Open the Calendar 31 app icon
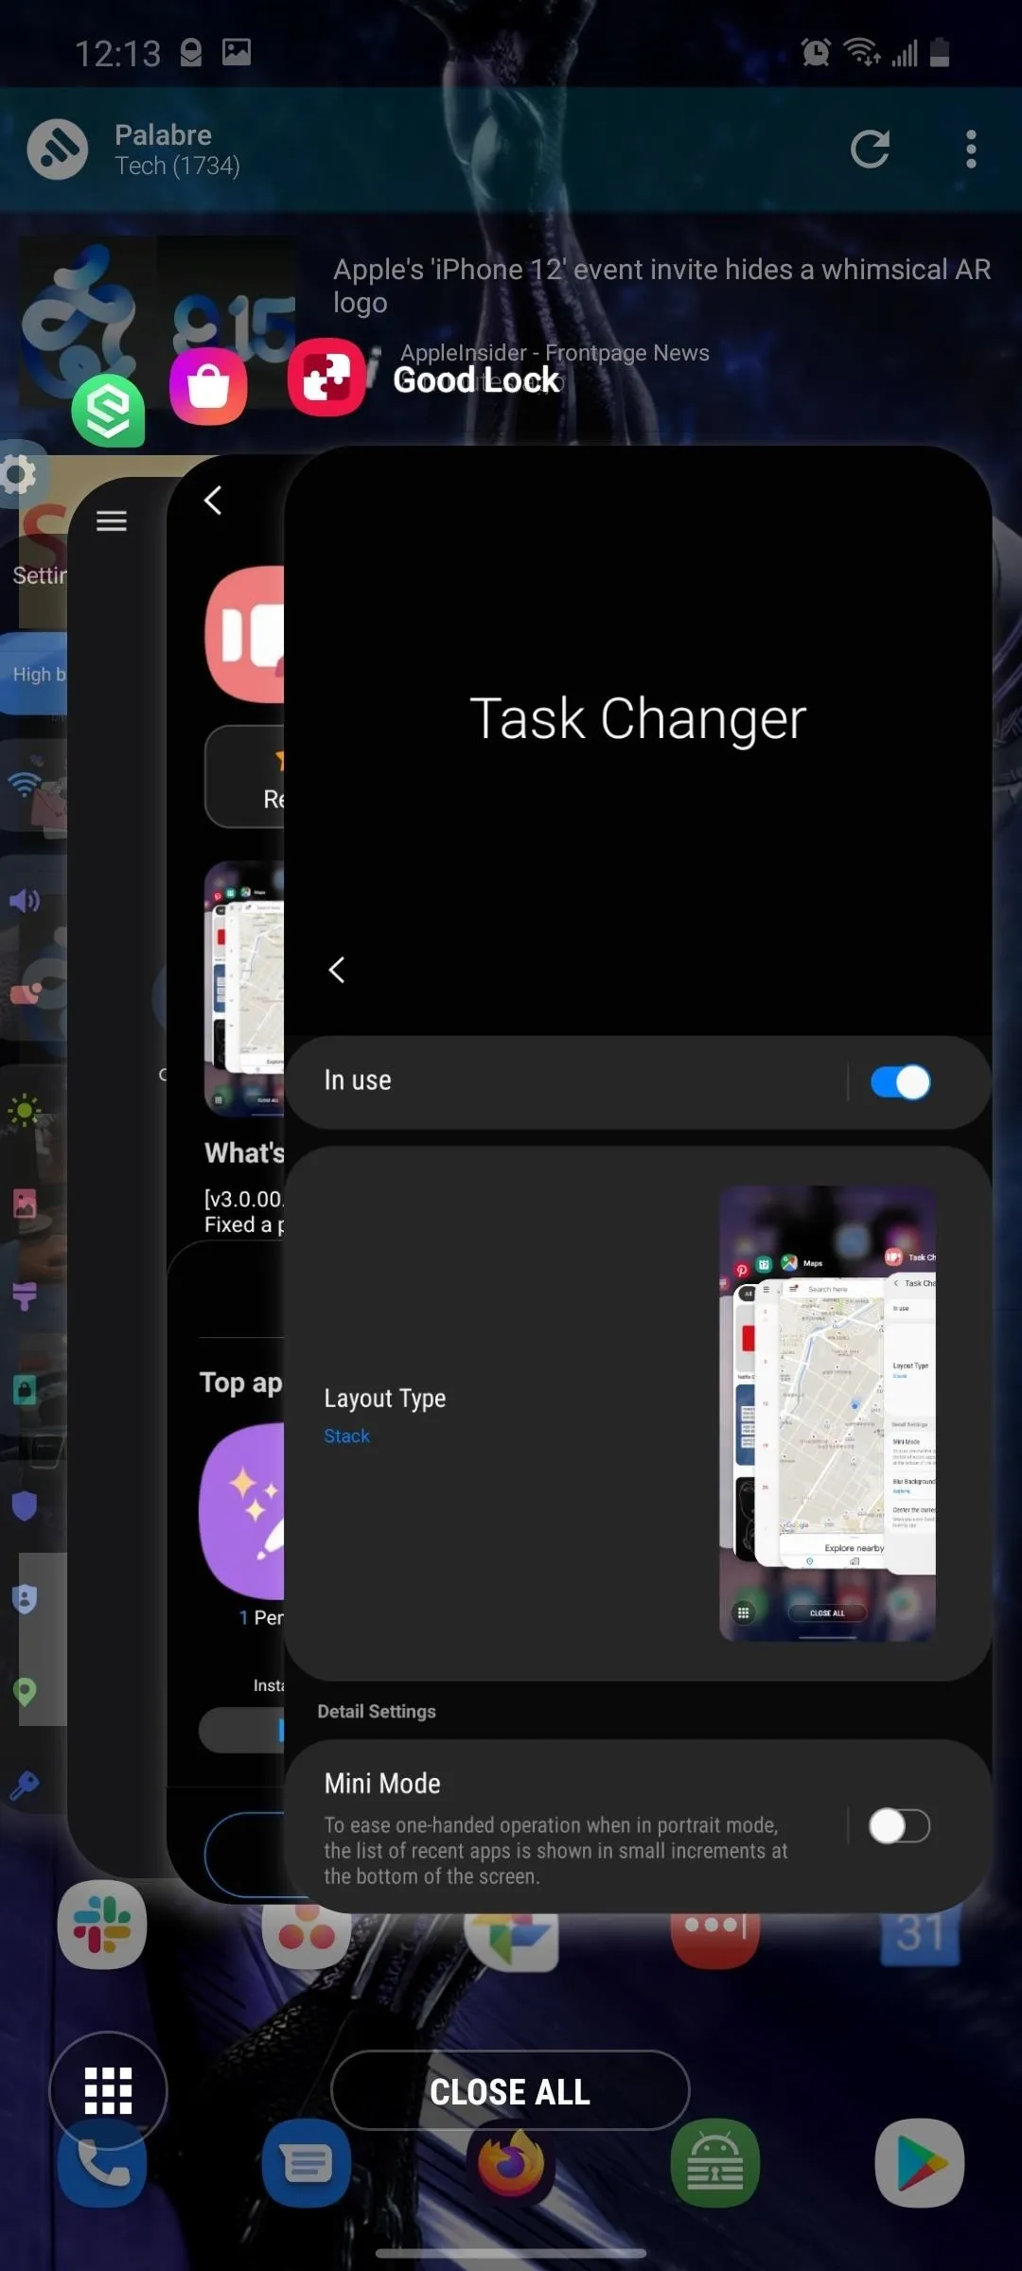 (x=920, y=1938)
